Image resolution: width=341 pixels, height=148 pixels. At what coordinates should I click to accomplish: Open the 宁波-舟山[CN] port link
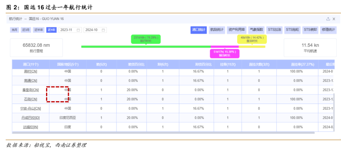pos(31,108)
